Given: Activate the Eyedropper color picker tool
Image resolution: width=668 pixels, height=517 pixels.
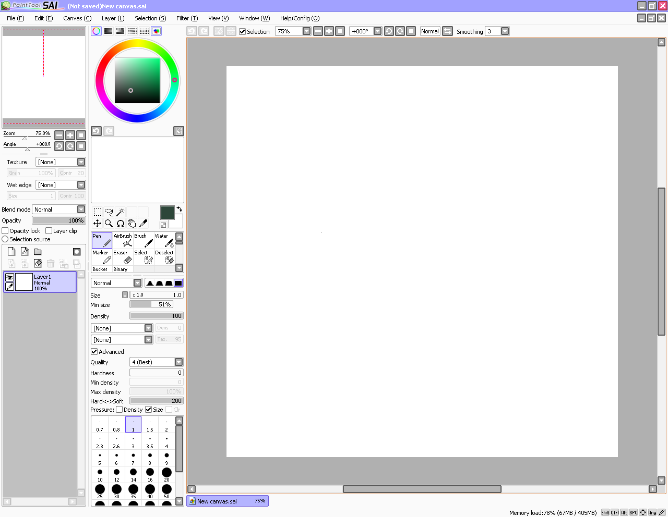Looking at the screenshot, I should pos(143,224).
